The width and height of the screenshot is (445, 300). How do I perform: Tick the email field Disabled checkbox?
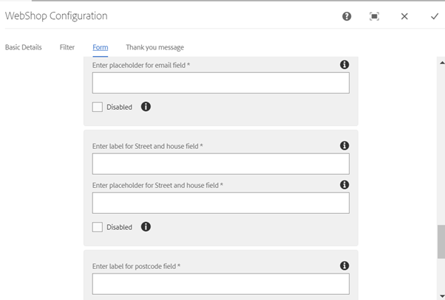point(98,107)
